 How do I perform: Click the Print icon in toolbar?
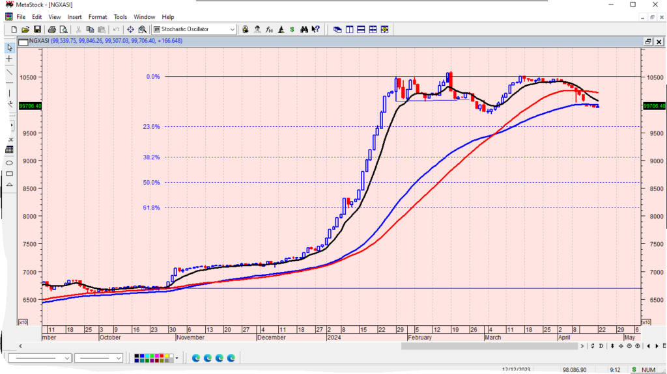[x=51, y=29]
